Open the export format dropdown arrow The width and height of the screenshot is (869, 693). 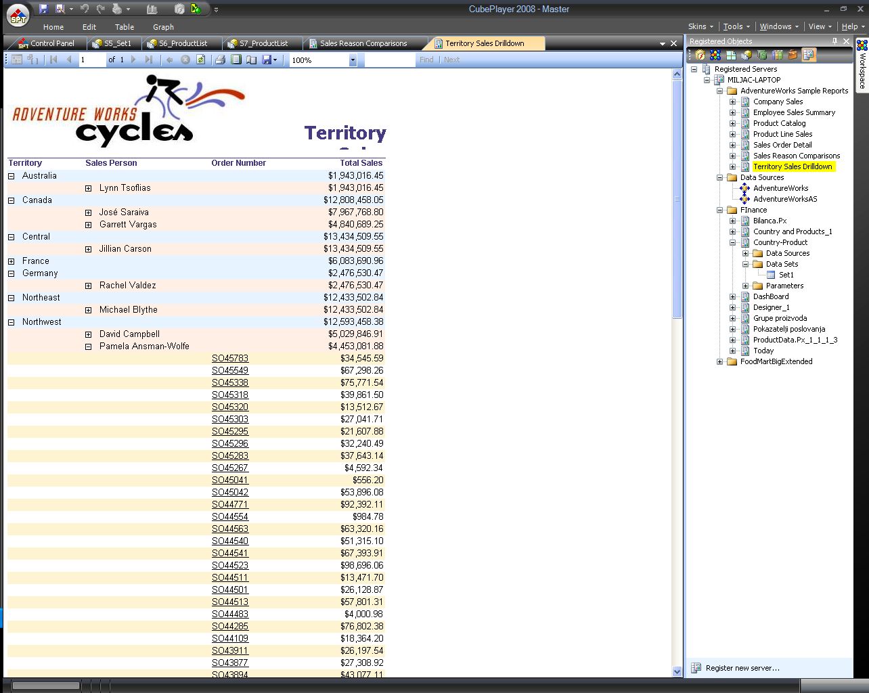[275, 60]
